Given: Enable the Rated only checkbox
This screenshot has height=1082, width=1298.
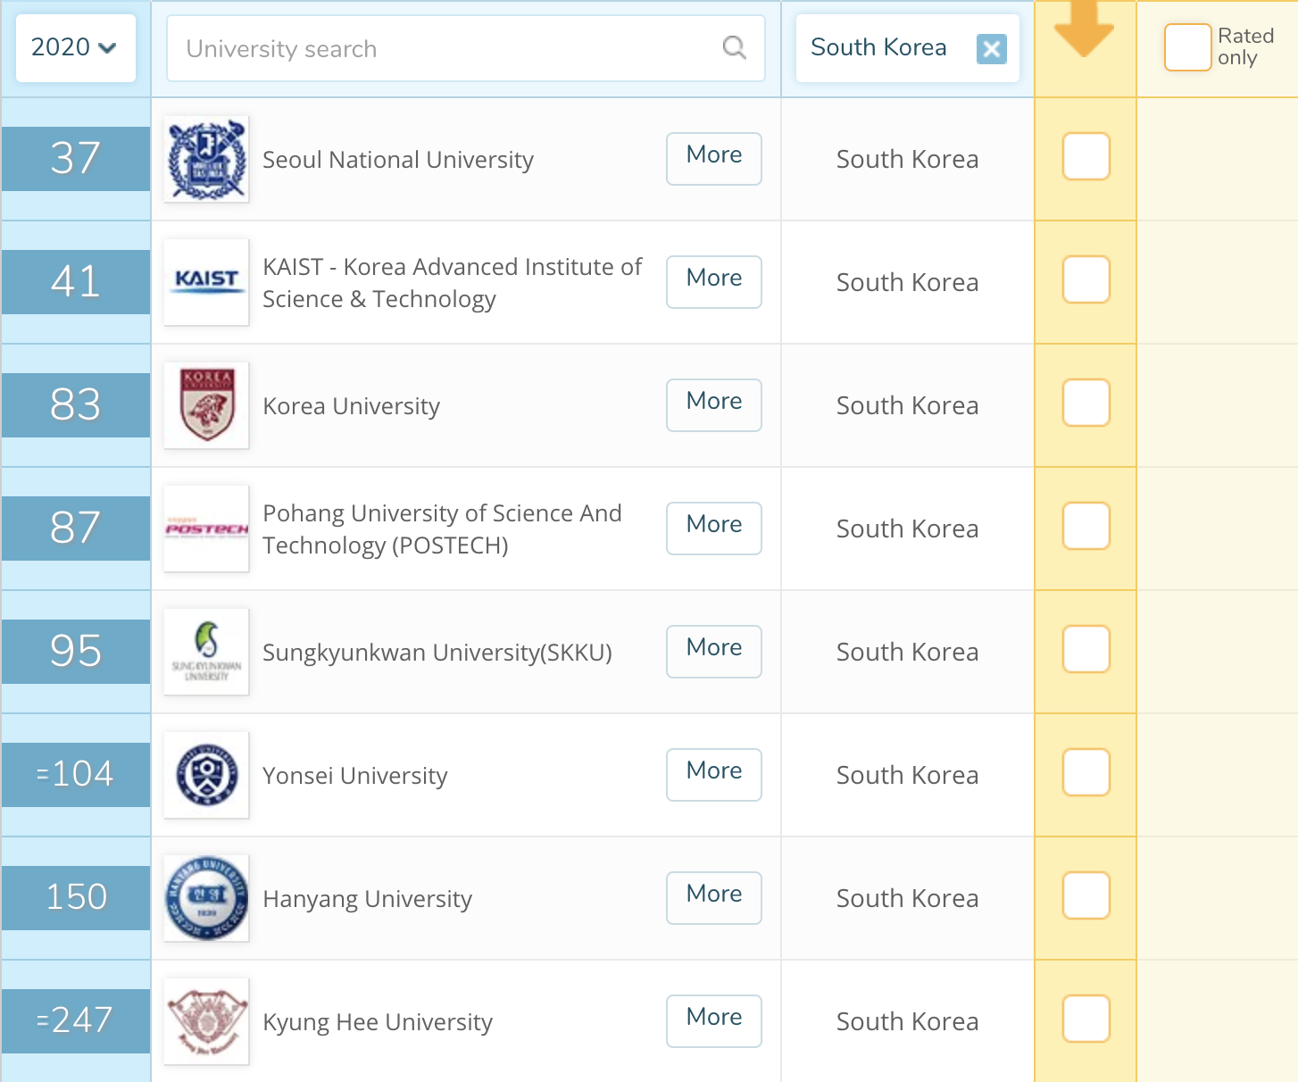Looking at the screenshot, I should coord(1187,47).
